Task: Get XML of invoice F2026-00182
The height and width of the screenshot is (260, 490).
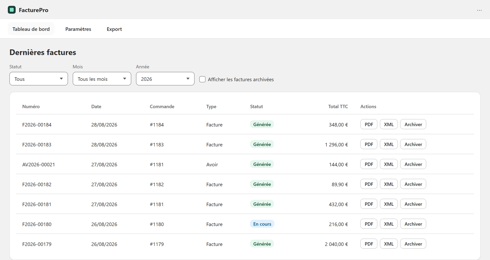Action: pos(389,184)
